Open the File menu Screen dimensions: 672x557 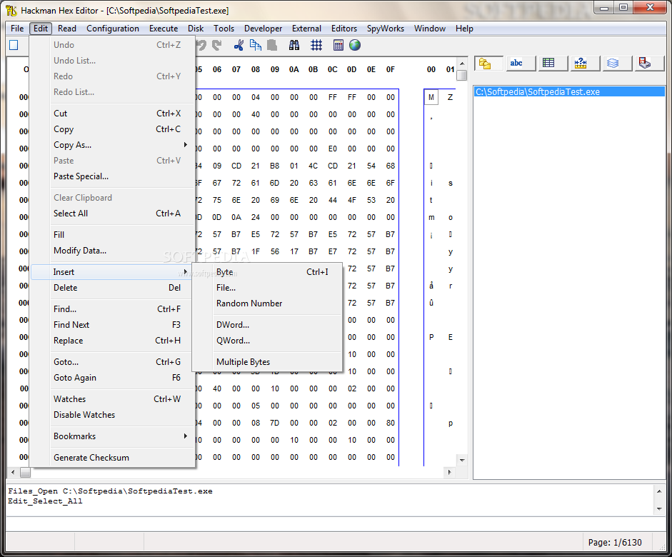(17, 29)
